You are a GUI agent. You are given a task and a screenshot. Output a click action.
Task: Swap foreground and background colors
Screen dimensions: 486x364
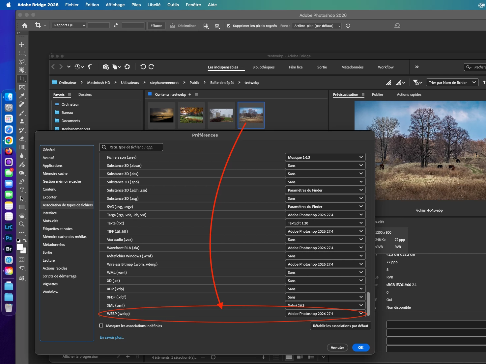point(25,241)
